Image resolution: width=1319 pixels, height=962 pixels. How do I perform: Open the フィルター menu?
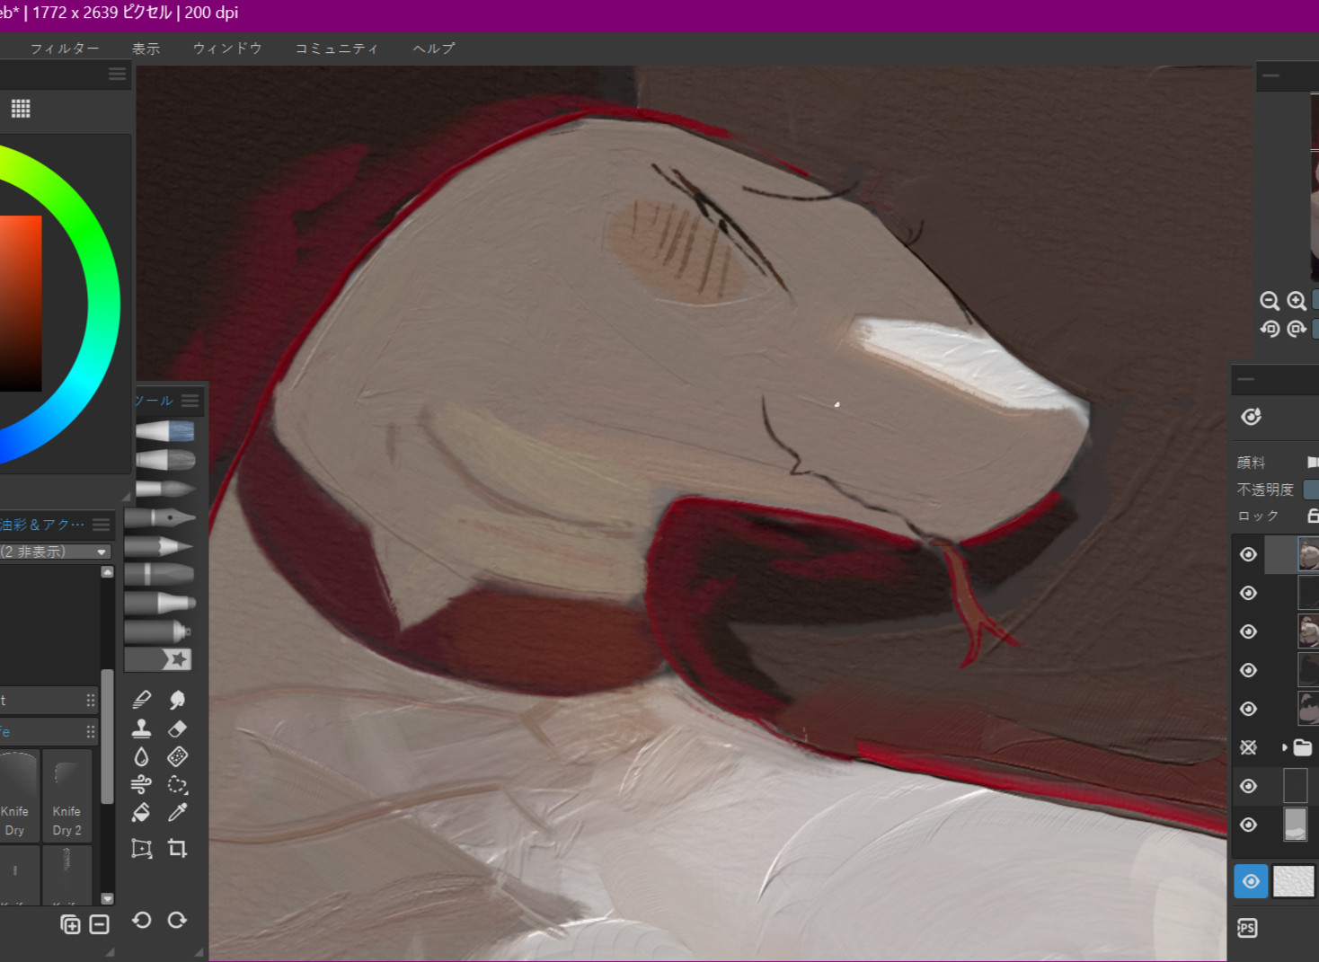pos(65,49)
